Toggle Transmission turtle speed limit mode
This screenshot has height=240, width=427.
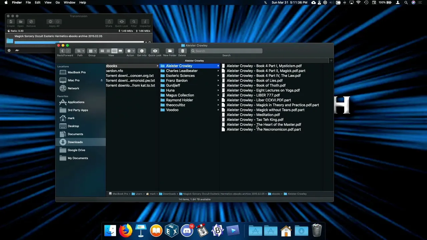[17, 50]
